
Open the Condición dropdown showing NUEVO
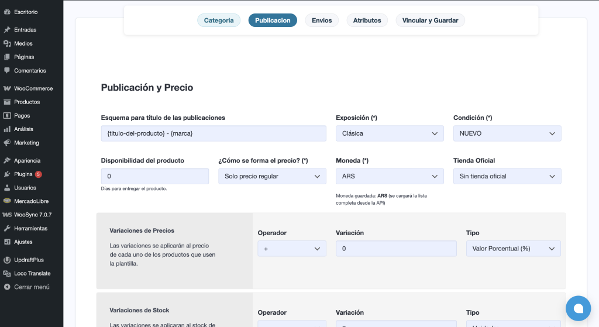pos(507,133)
